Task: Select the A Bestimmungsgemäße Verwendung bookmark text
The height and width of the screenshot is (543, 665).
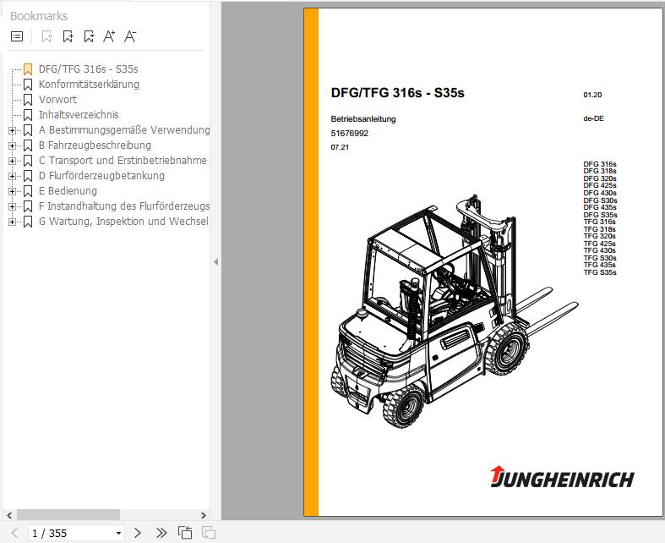Action: point(124,130)
